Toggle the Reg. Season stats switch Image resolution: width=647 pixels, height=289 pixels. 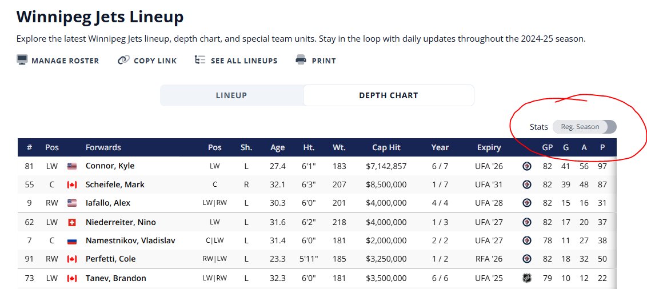click(x=584, y=127)
